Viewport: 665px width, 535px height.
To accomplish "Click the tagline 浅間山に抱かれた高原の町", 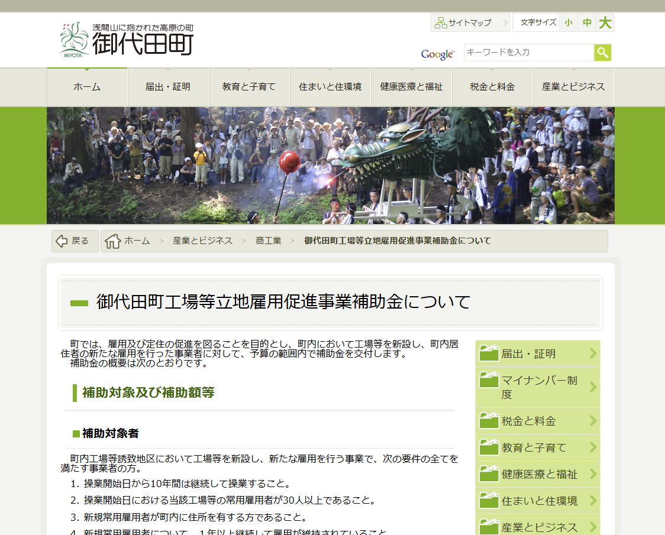I will pyautogui.click(x=143, y=28).
